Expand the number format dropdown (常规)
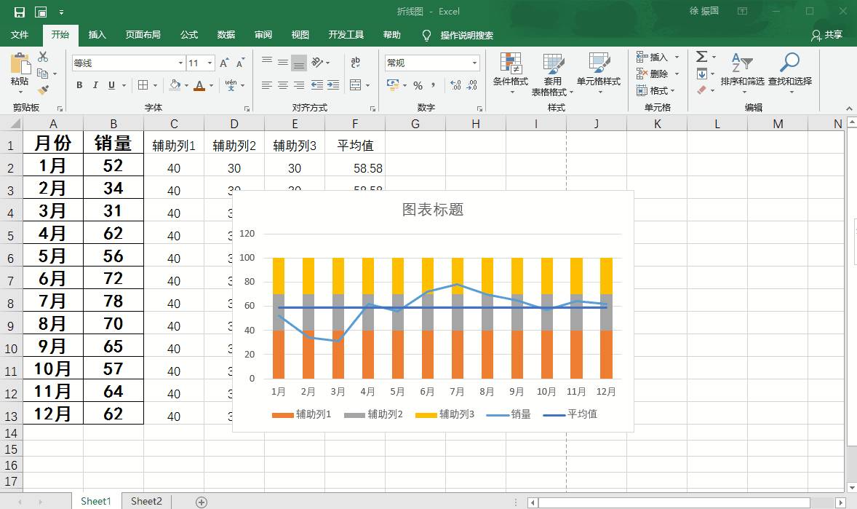This screenshot has width=857, height=509. pos(474,63)
